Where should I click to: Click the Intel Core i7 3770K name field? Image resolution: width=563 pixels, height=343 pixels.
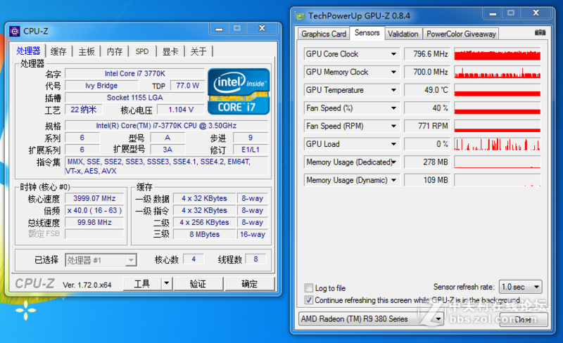134,74
